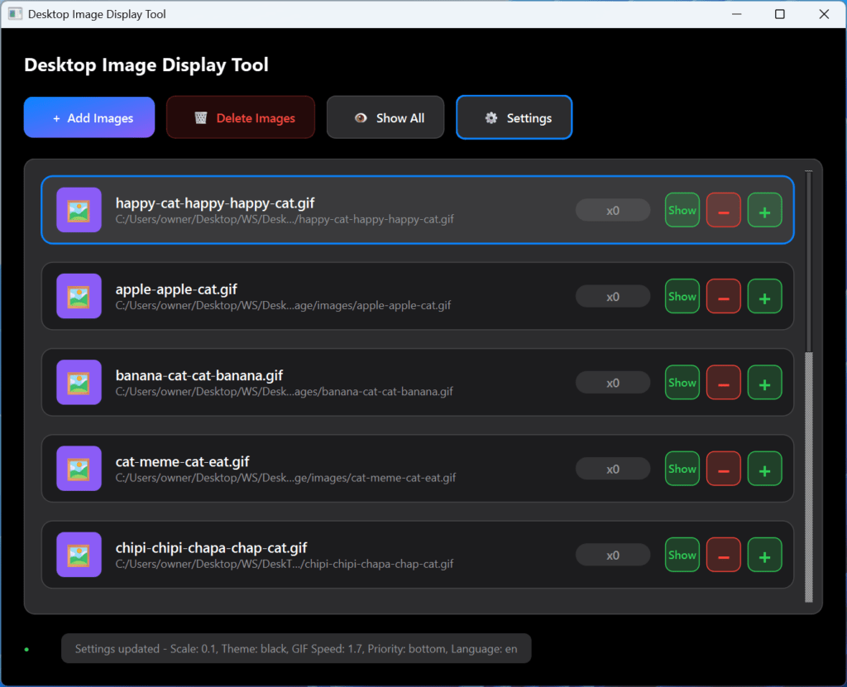Select the chipi-chipi-chapa-chap-cat.gif list row
The image size is (847, 687).
click(331, 555)
